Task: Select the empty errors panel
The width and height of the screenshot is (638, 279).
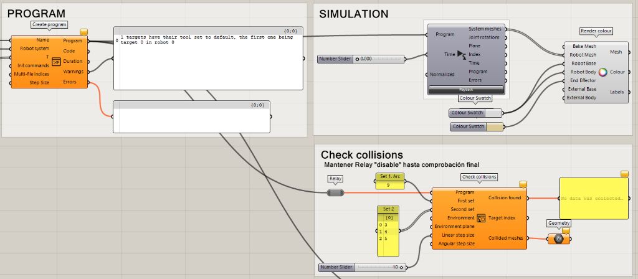Action: tap(191, 116)
